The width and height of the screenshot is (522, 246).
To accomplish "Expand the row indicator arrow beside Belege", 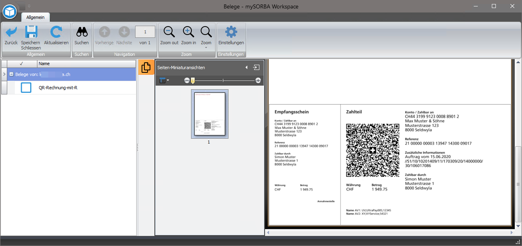I will coord(4,74).
